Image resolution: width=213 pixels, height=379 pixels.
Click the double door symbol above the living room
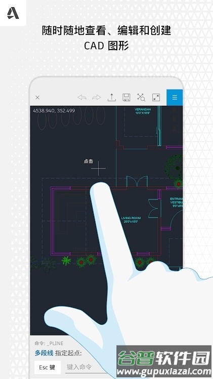click(137, 181)
